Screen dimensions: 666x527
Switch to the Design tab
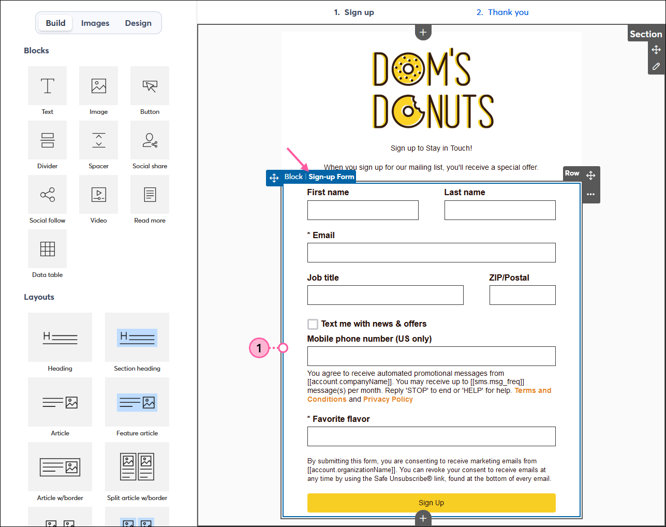click(x=138, y=23)
